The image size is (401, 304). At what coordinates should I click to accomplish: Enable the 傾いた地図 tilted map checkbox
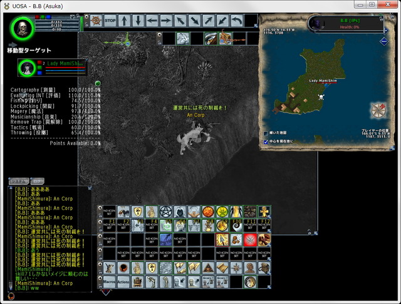tap(266, 133)
